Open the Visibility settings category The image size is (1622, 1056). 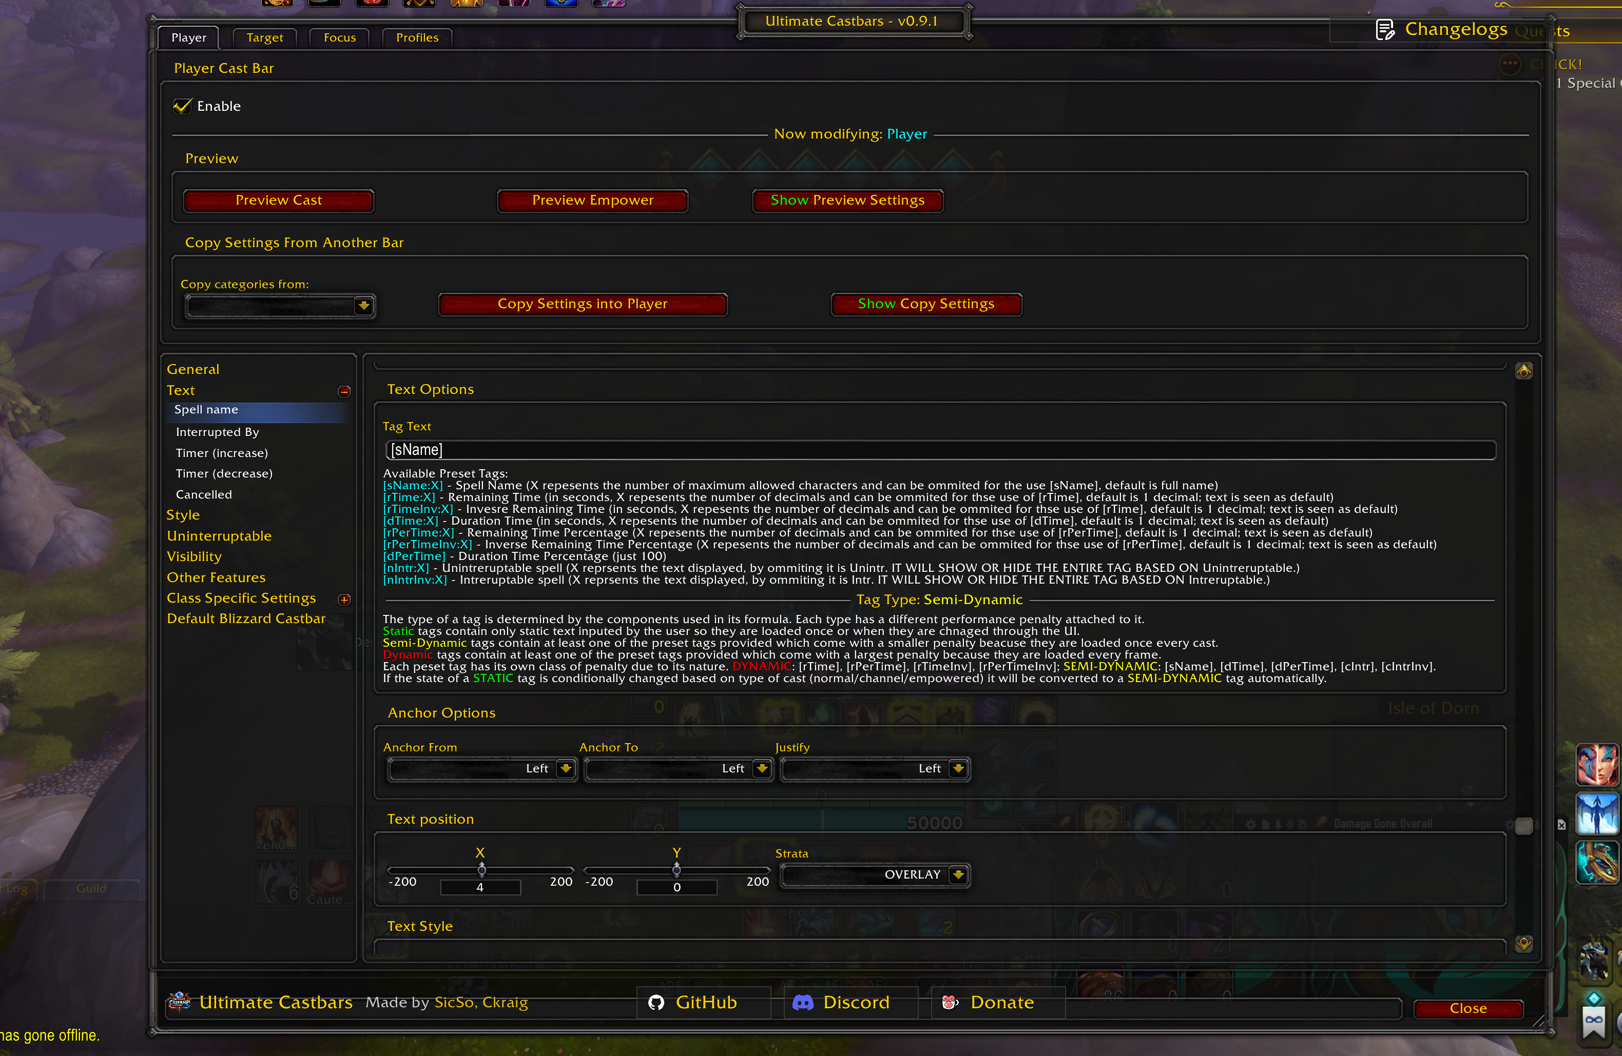click(194, 557)
